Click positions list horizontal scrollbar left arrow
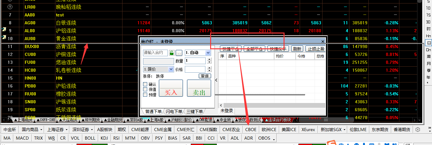Screen dimensions: 432x145 pos(221,105)
